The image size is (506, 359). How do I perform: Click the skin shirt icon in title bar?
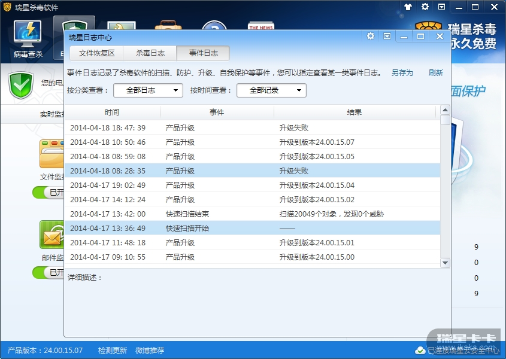[408, 7]
